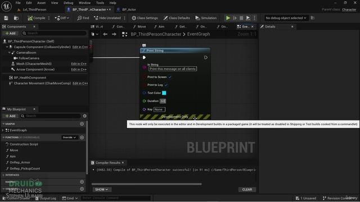Open the graph bookmarks dropdown
The width and height of the screenshot is (360, 202).
point(94,34)
